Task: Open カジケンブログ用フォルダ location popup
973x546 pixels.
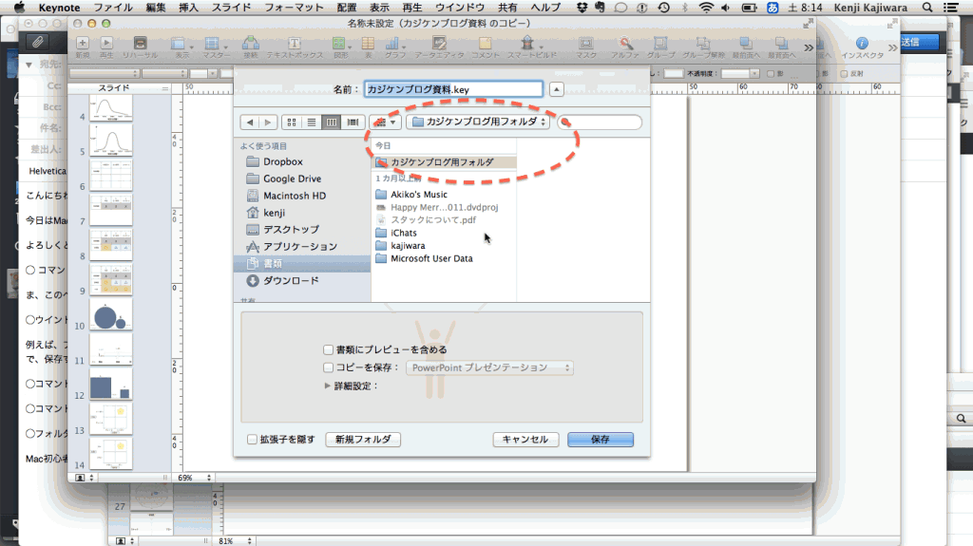Action: pos(478,122)
